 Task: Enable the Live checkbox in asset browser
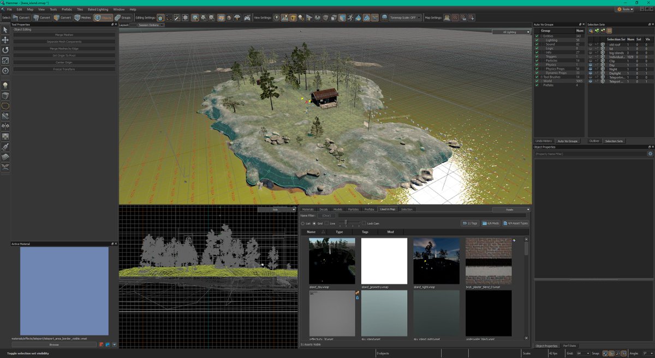coord(326,223)
